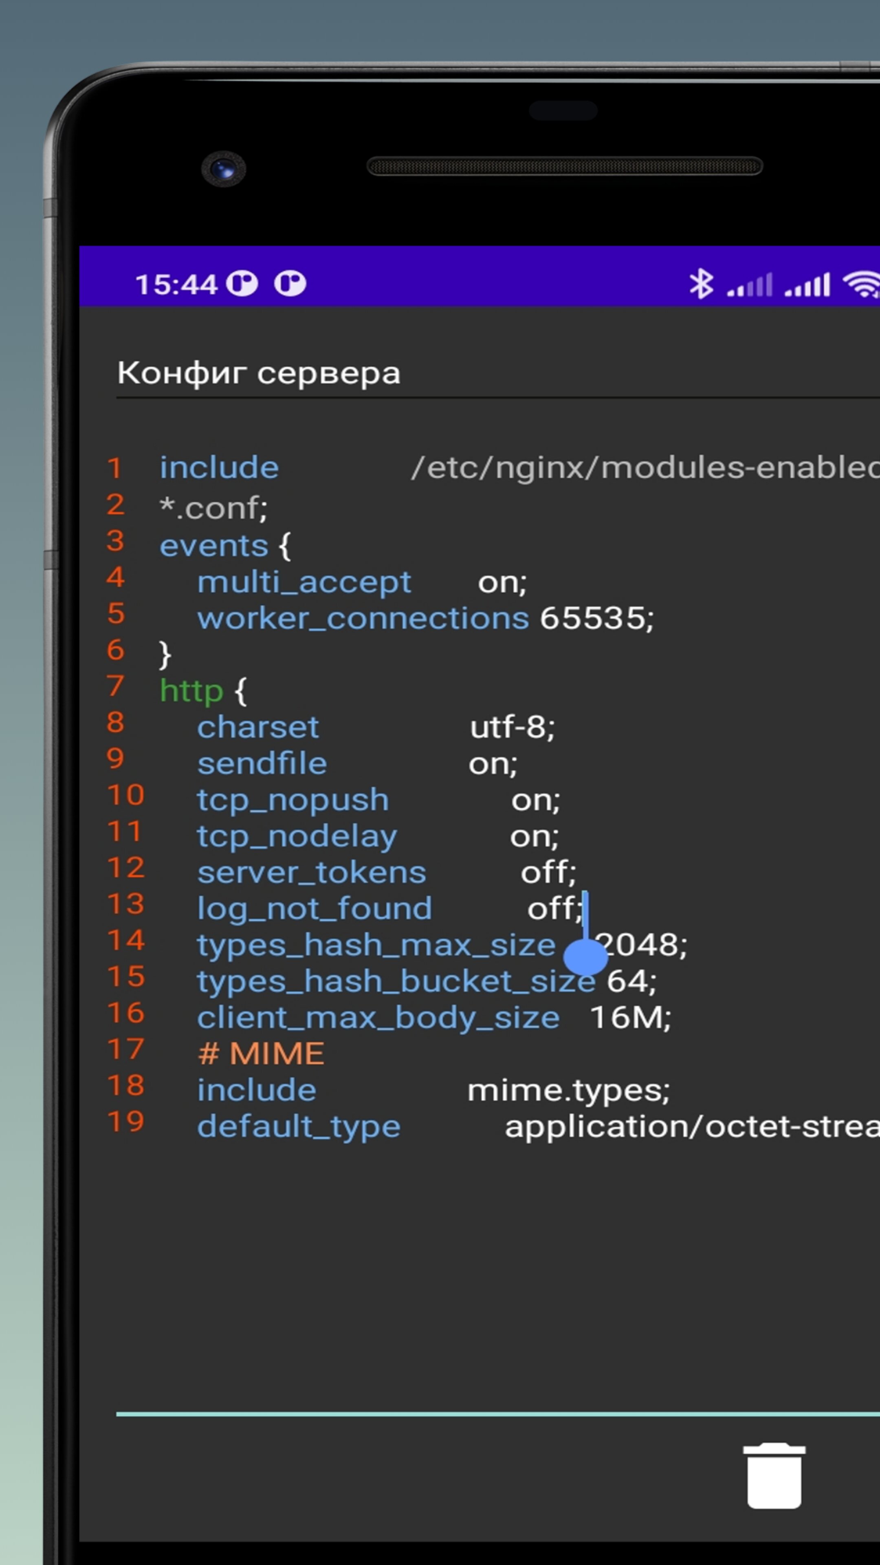880x1565 pixels.
Task: Tap the "log_not_found" directive
Action: [x=315, y=909]
